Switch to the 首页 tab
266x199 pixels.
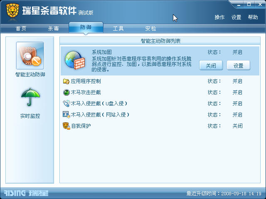[x=21, y=29]
